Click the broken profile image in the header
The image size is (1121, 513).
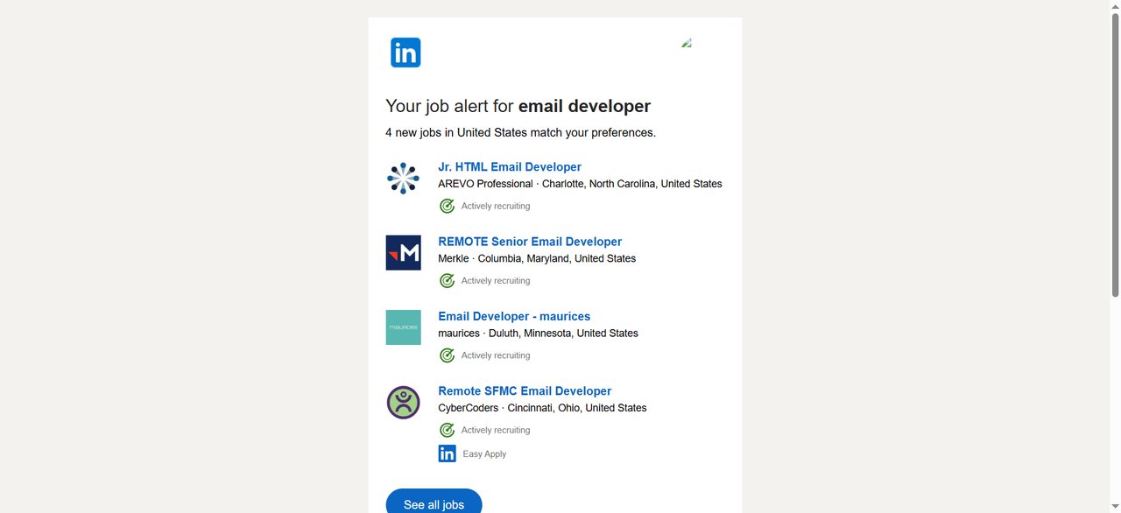[687, 43]
